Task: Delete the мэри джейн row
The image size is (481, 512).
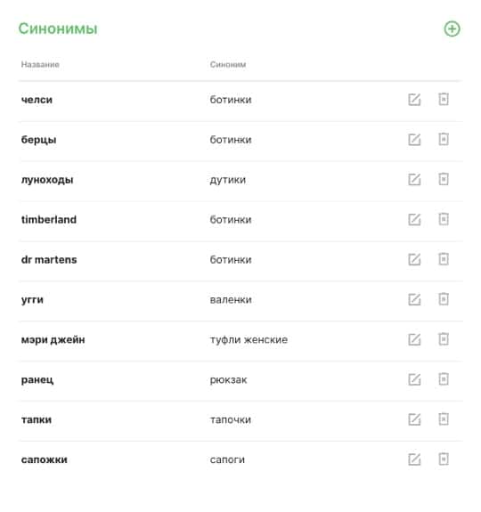Action: click(444, 339)
